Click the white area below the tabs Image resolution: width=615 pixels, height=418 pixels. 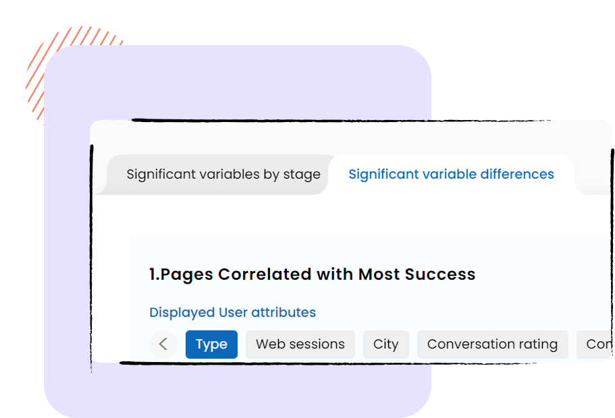coord(306,214)
